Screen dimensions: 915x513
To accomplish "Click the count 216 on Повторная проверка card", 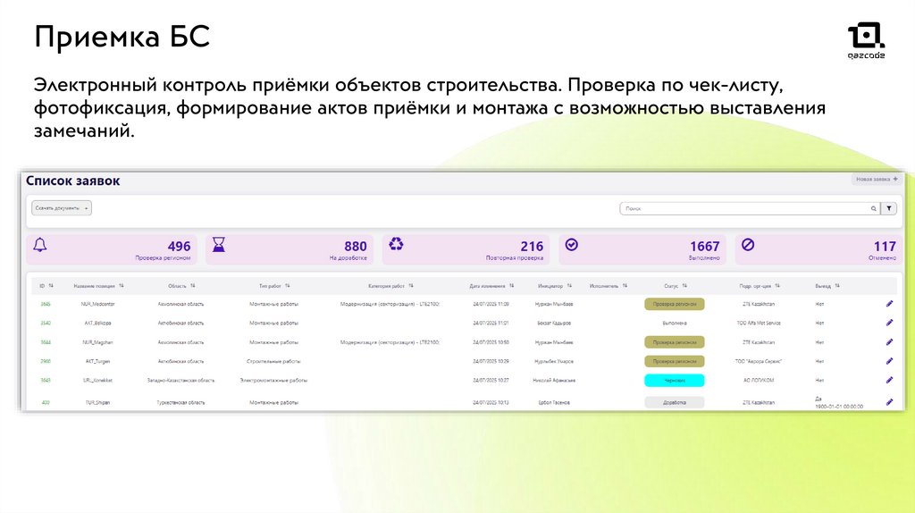I will click(532, 247).
